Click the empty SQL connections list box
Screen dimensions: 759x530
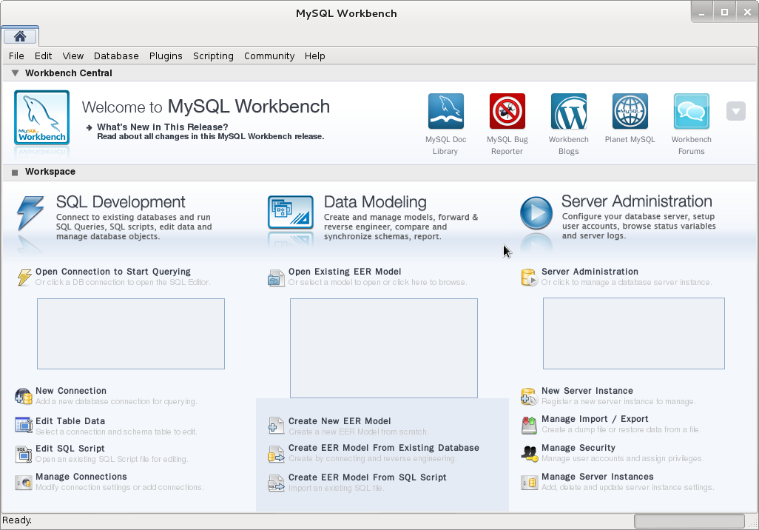pos(131,334)
